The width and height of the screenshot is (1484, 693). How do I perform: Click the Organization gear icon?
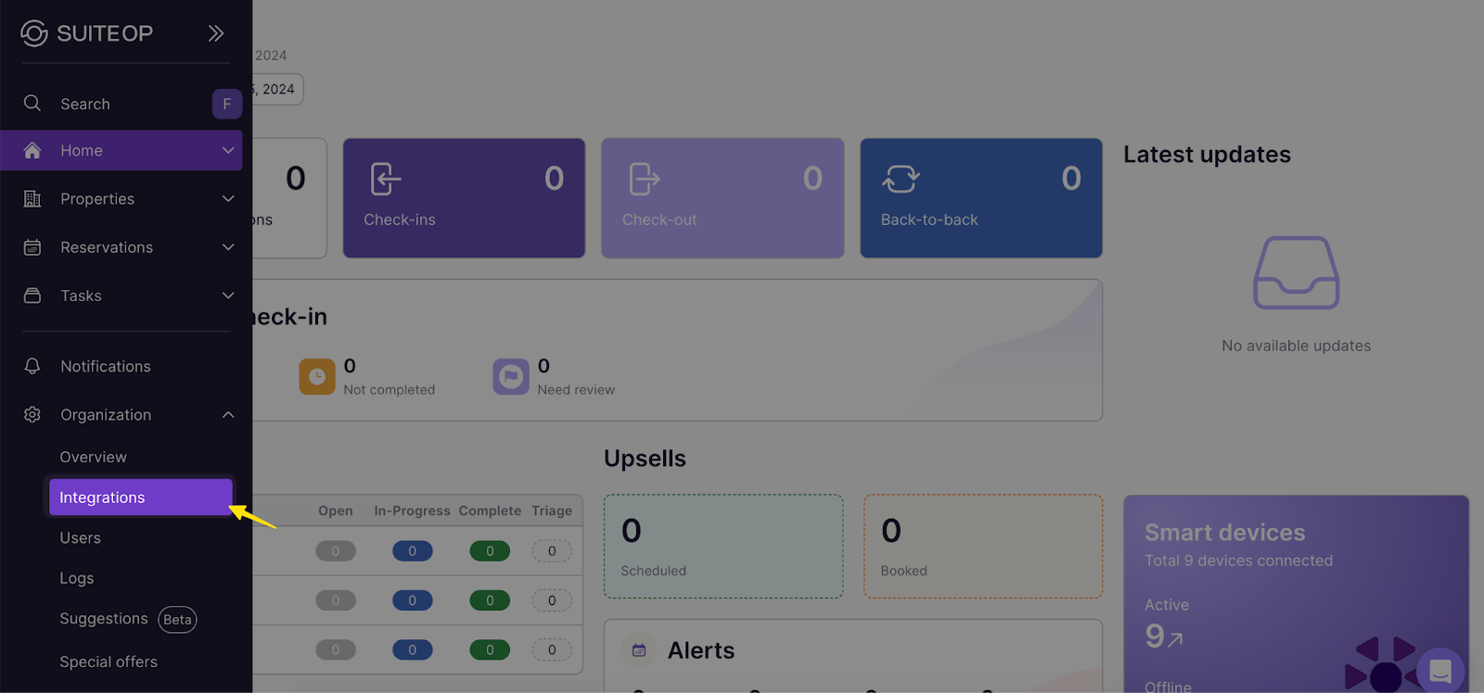(x=32, y=414)
